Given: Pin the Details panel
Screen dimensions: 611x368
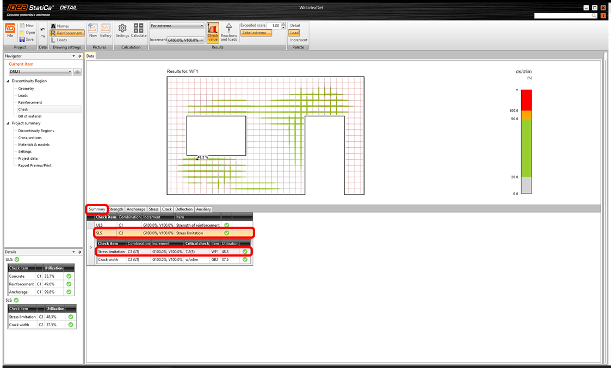Looking at the screenshot, I should (x=79, y=252).
